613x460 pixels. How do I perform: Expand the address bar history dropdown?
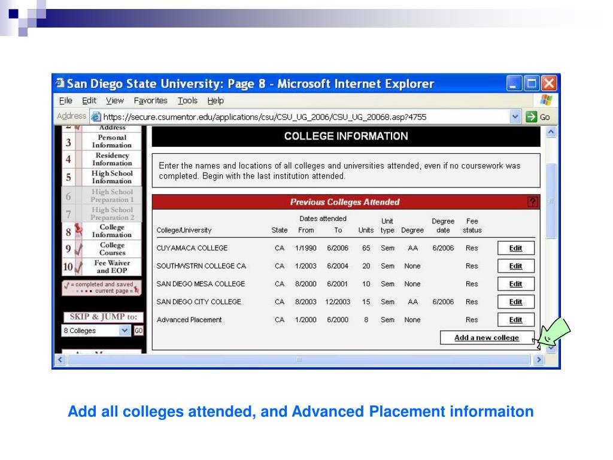[x=515, y=117]
